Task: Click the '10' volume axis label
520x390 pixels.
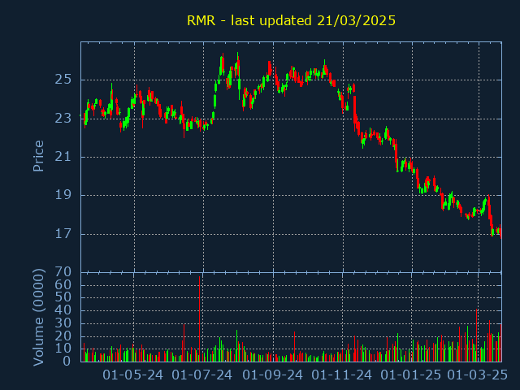Action: coord(63,349)
